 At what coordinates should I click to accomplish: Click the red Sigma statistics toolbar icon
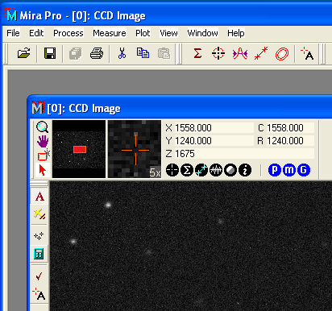click(x=197, y=53)
